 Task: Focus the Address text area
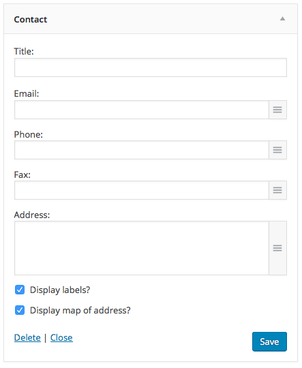pyautogui.click(x=142, y=248)
